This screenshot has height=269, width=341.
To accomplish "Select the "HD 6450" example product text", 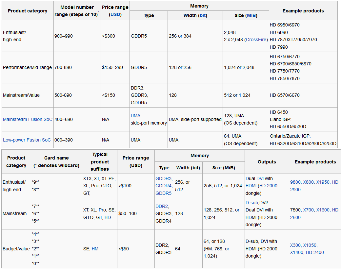I will click(279, 112).
